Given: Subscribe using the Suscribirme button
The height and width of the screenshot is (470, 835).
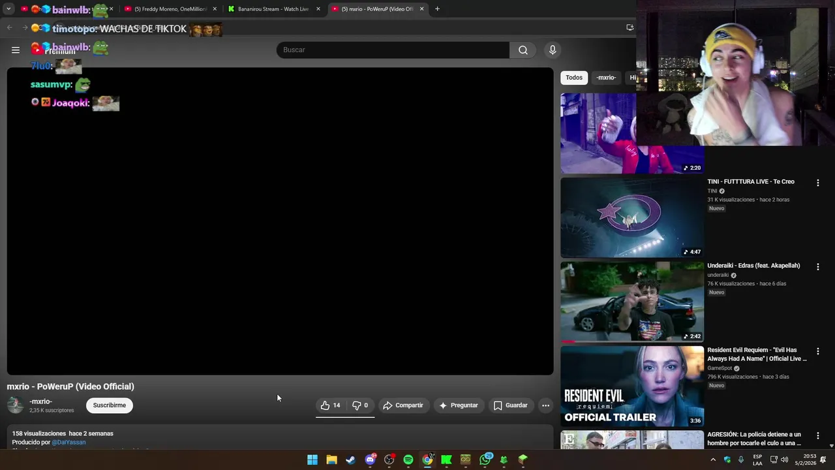Looking at the screenshot, I should (110, 405).
